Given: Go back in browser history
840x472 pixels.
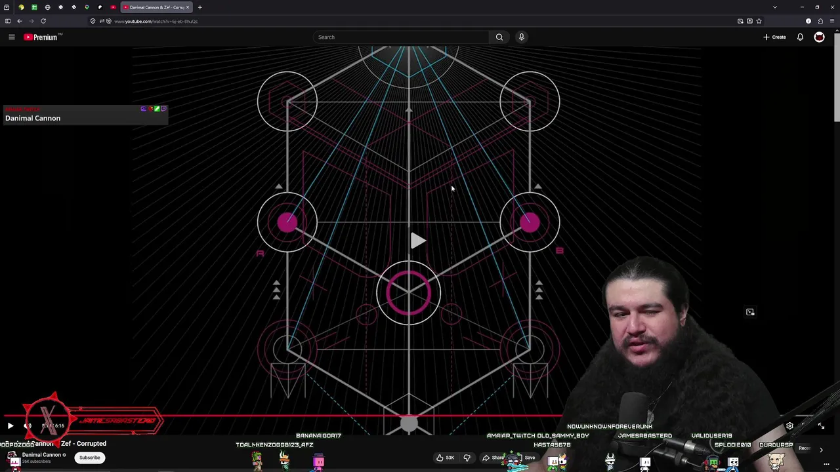Looking at the screenshot, I should pyautogui.click(x=20, y=21).
